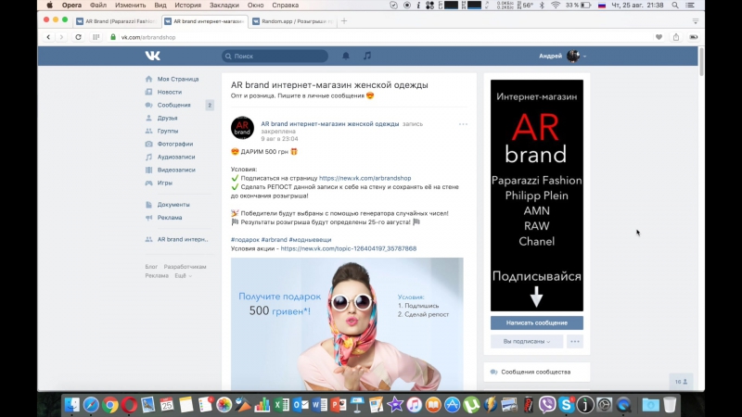Click the Фотографии camera icon

(x=148, y=144)
